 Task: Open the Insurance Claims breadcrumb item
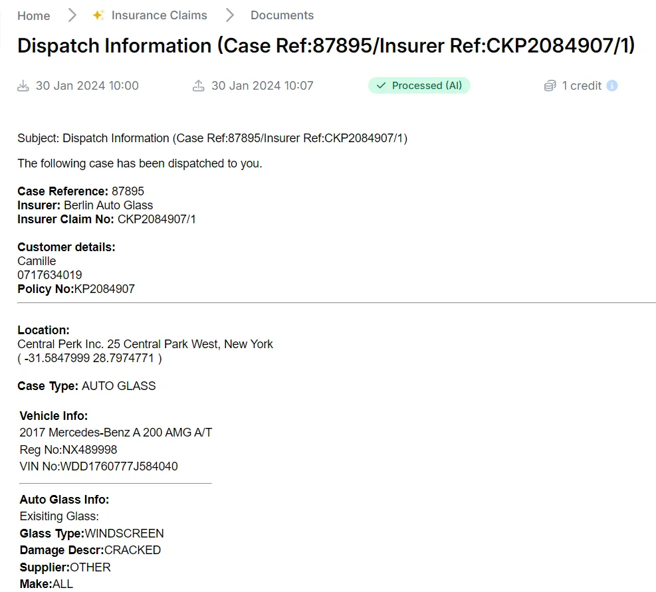[x=159, y=15]
